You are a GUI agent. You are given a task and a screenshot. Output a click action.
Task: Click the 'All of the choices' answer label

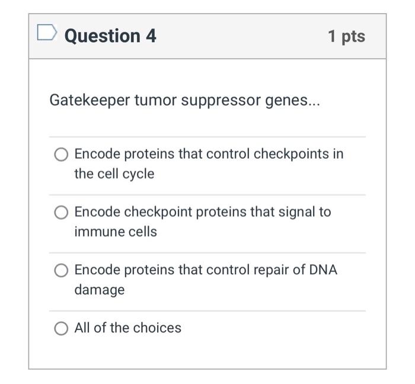[x=128, y=328]
